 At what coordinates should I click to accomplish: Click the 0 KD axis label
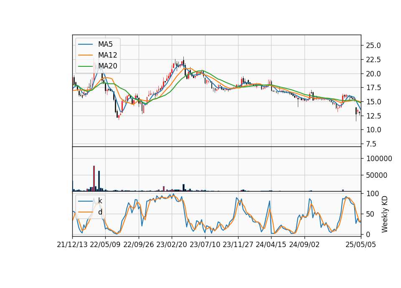368,234
